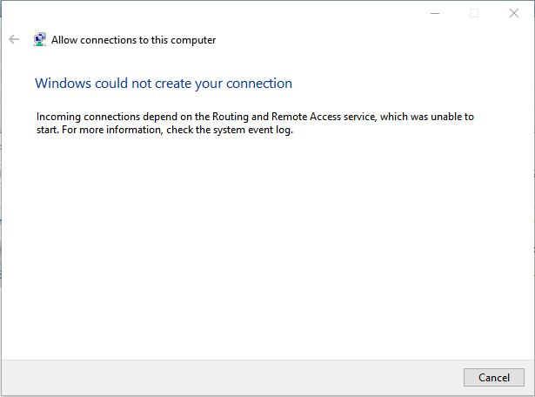Click the word "start." beginning the second message line
This screenshot has height=397, width=535.
(49, 132)
